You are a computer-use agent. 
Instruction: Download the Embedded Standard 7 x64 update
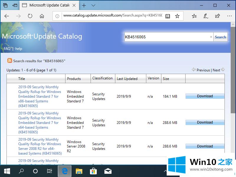tap(205, 122)
